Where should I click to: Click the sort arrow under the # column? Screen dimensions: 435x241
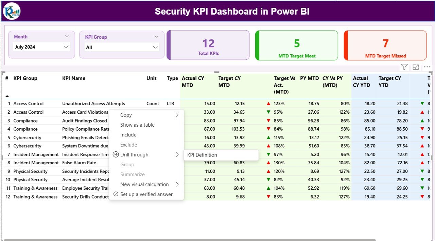coord(7,96)
